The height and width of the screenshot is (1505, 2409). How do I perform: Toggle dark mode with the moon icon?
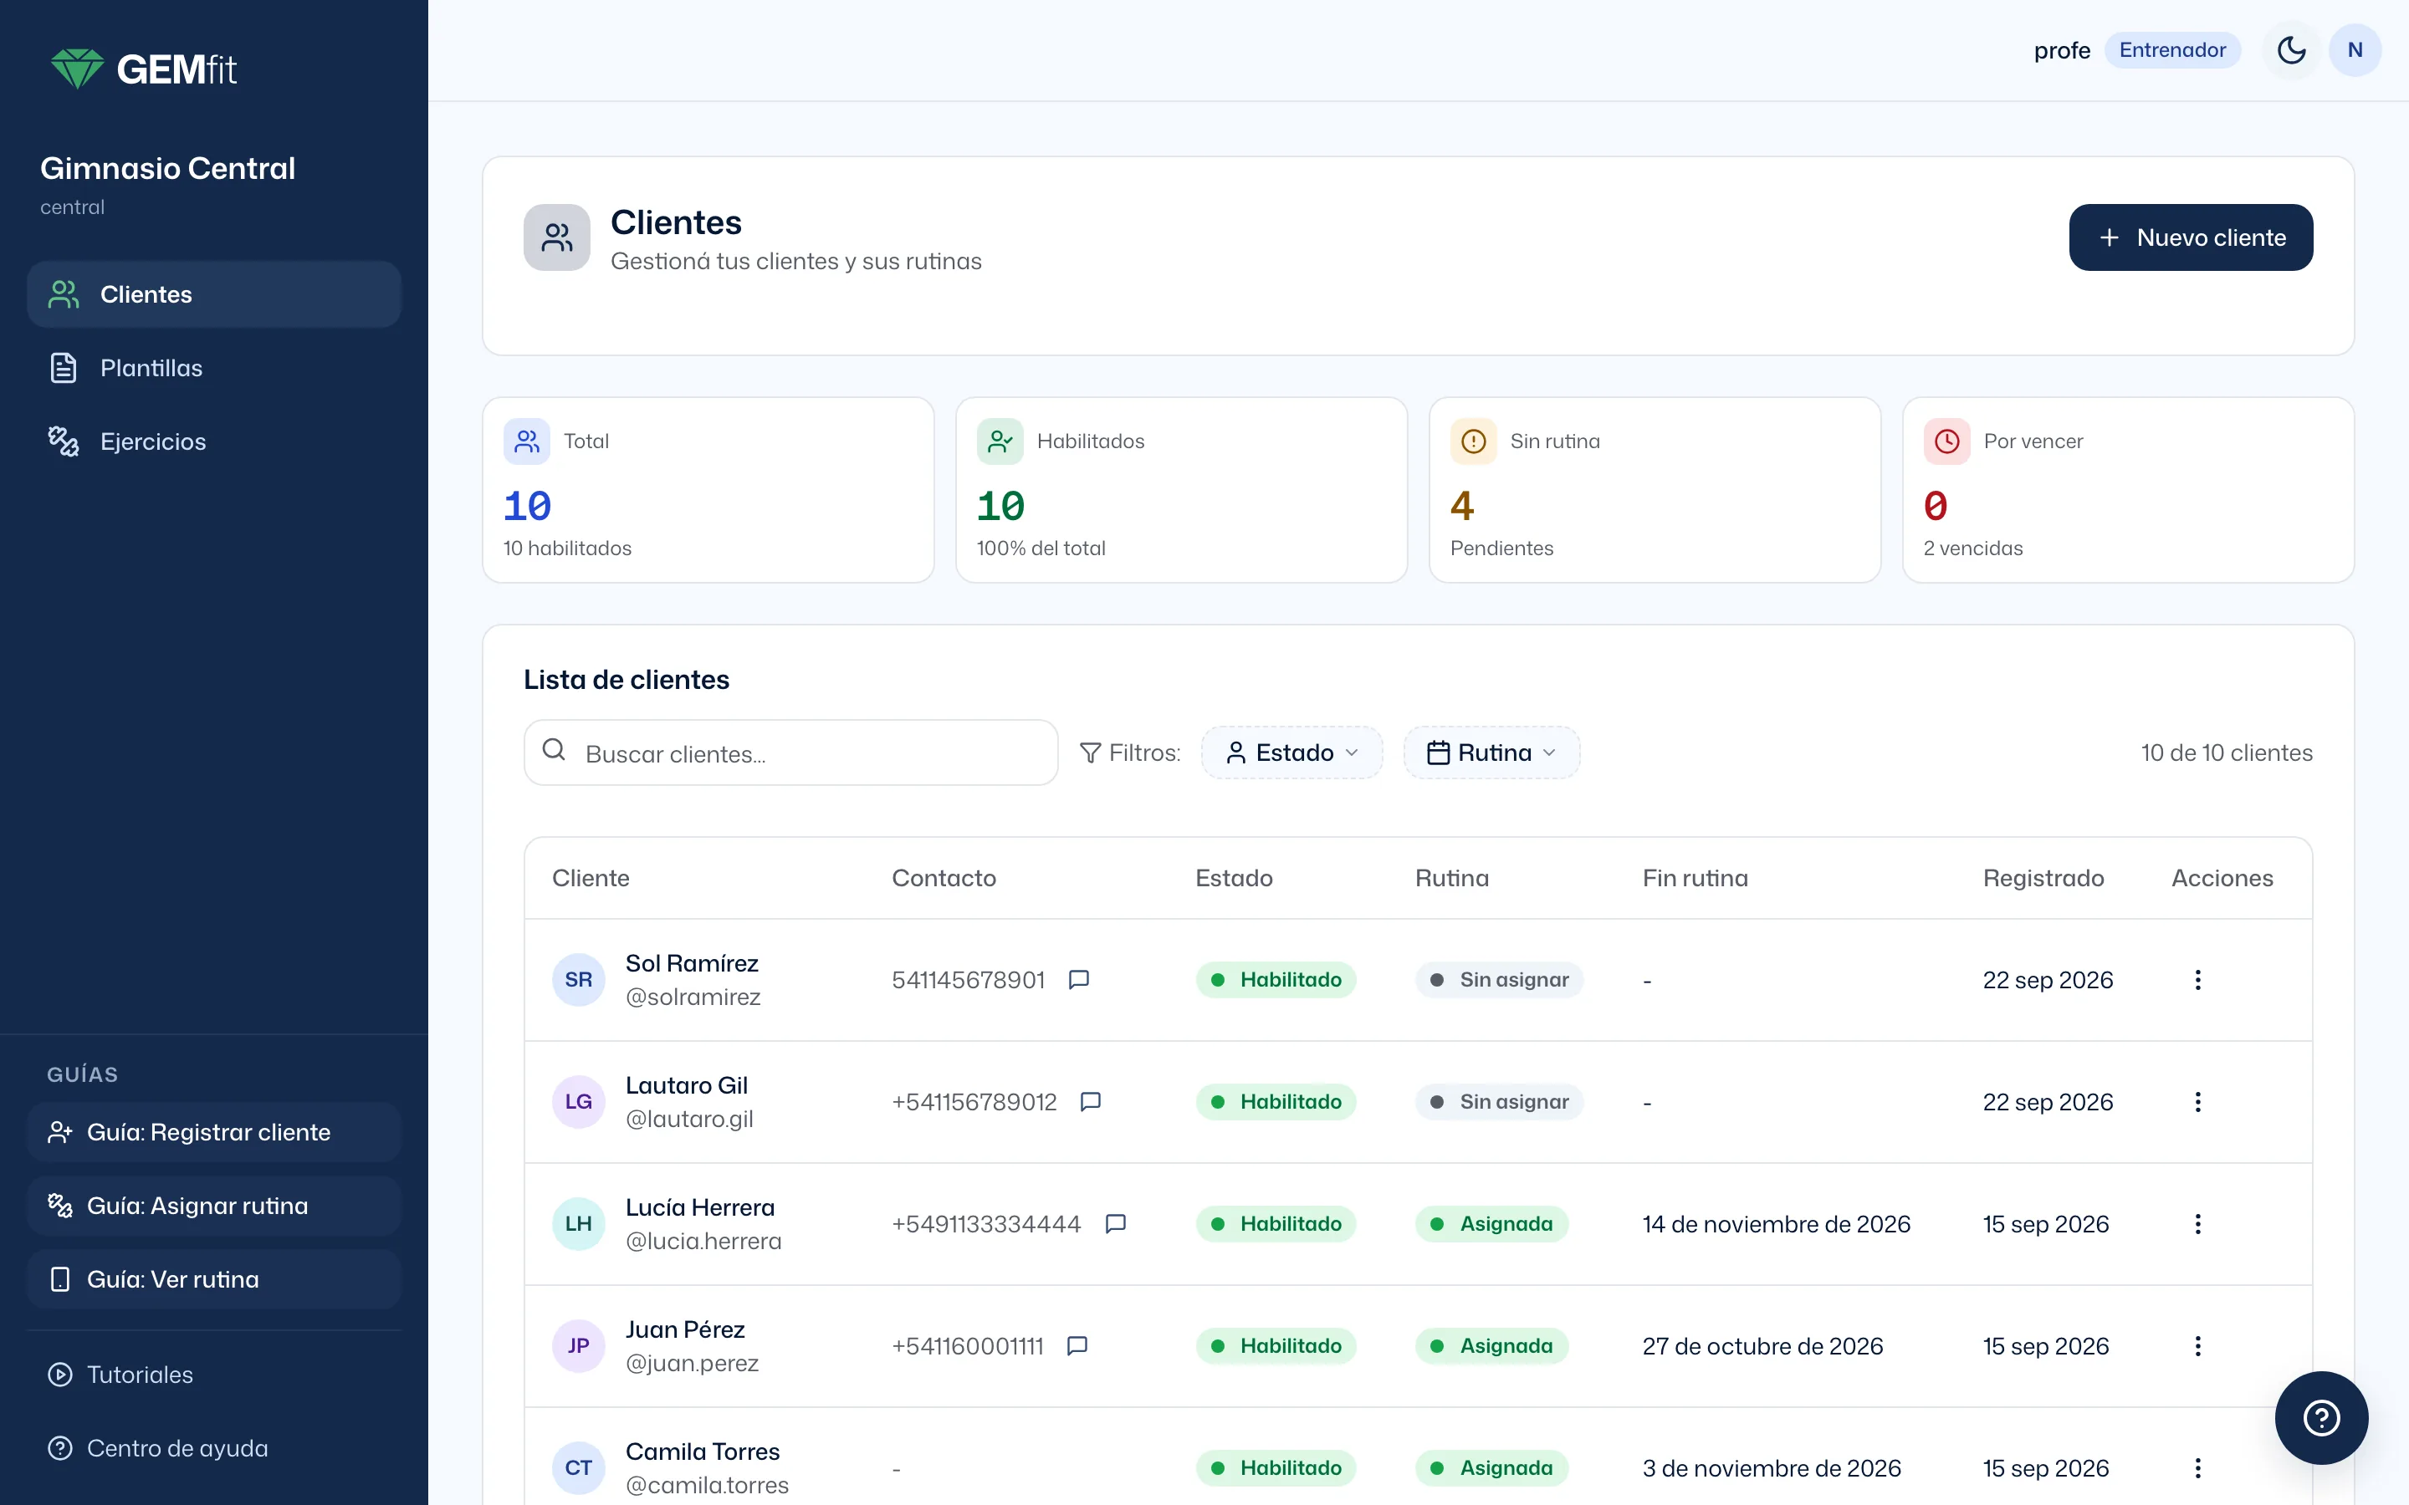2292,50
